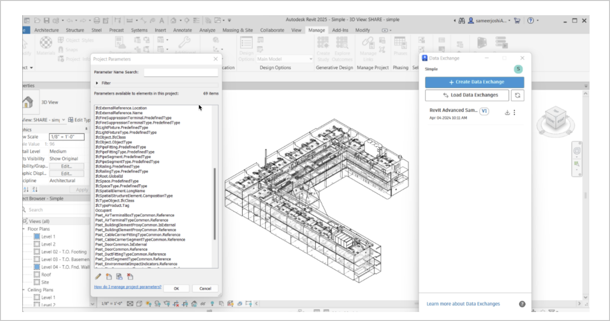The image size is (610, 321).
Task: Collapse the Floor Plans tree node
Action: tap(24, 229)
